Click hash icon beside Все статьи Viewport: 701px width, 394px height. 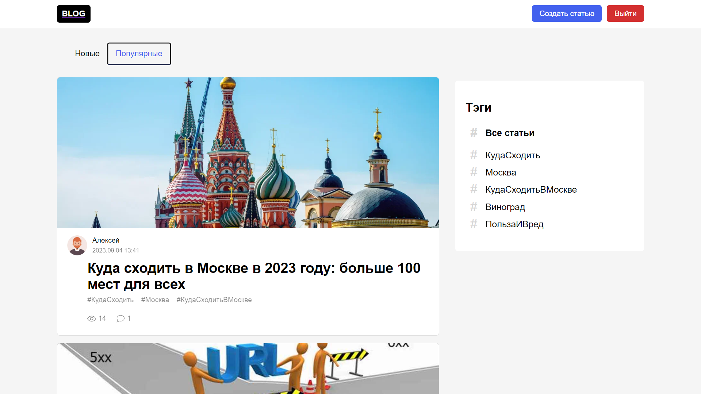click(x=474, y=132)
